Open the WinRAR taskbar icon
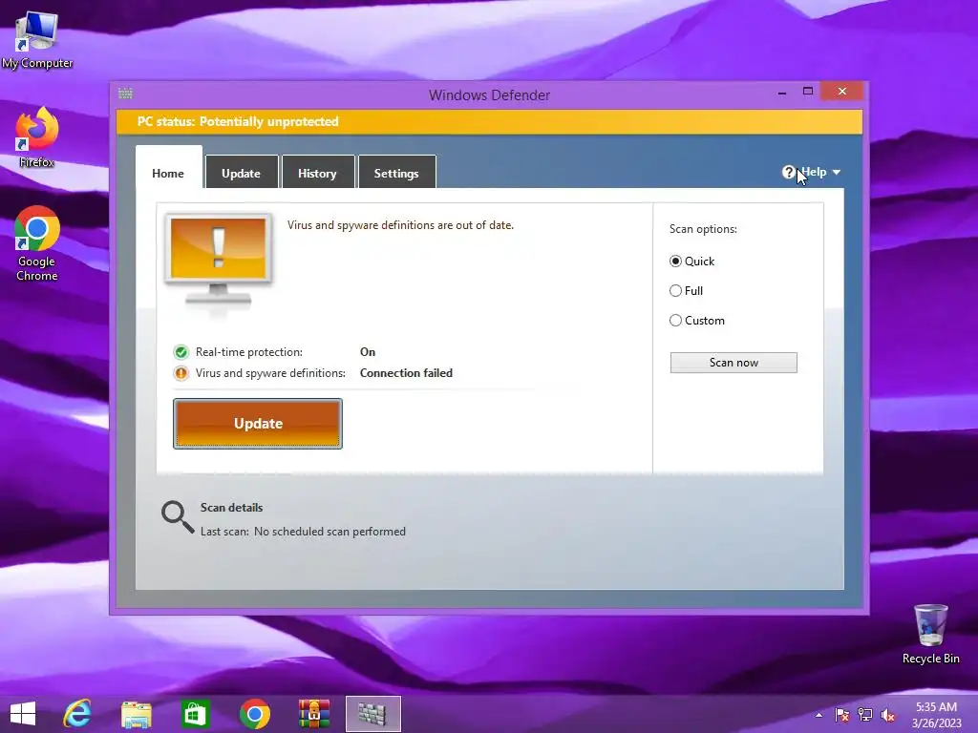 tap(313, 714)
